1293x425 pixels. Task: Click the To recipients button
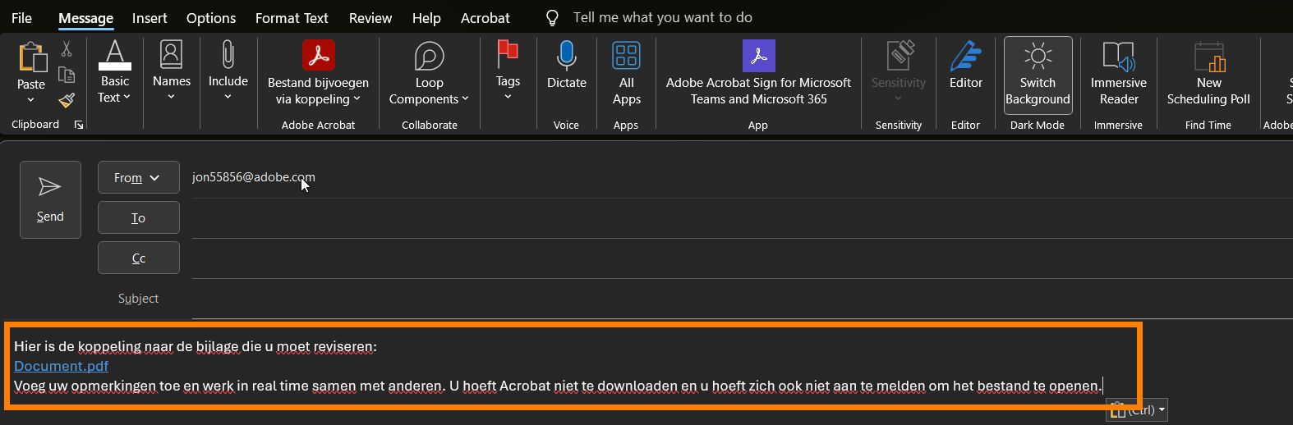point(138,217)
